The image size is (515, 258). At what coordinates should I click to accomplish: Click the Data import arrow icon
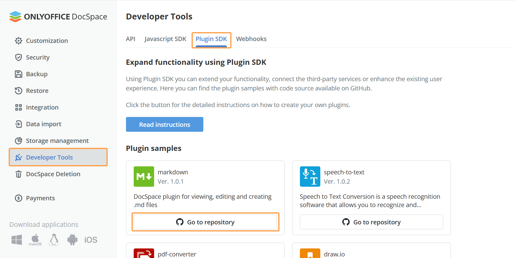pos(19,124)
